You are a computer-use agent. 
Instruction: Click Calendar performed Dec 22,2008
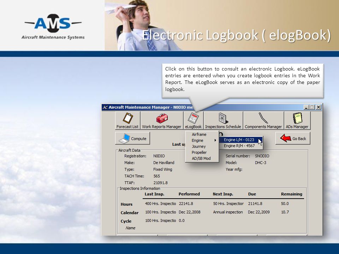[x=189, y=212]
